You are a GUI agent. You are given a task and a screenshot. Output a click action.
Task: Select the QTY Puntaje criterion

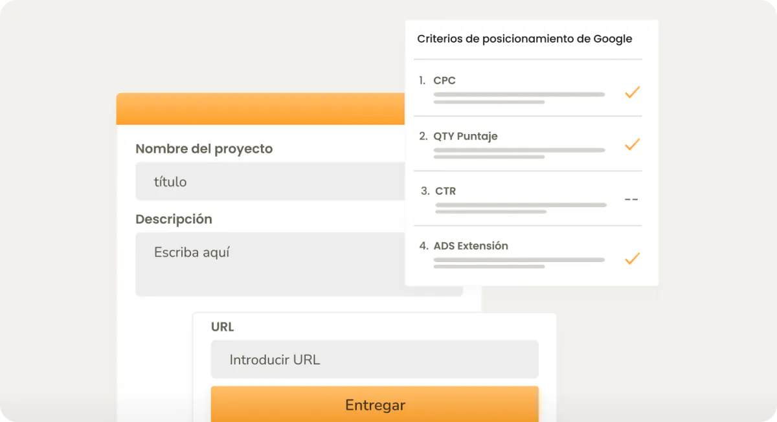point(528,144)
